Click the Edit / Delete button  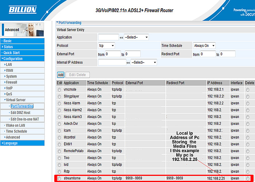78,75
